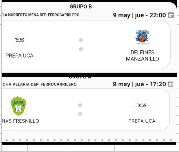Image resolution: width=179 pixels, height=152 pixels.
Task: Click Prepa UCA logo in 17:20 match
Action: click(x=142, y=105)
